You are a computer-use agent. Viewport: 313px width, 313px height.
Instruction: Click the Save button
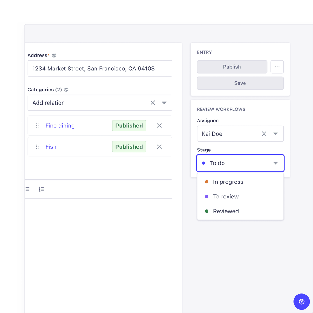click(240, 83)
